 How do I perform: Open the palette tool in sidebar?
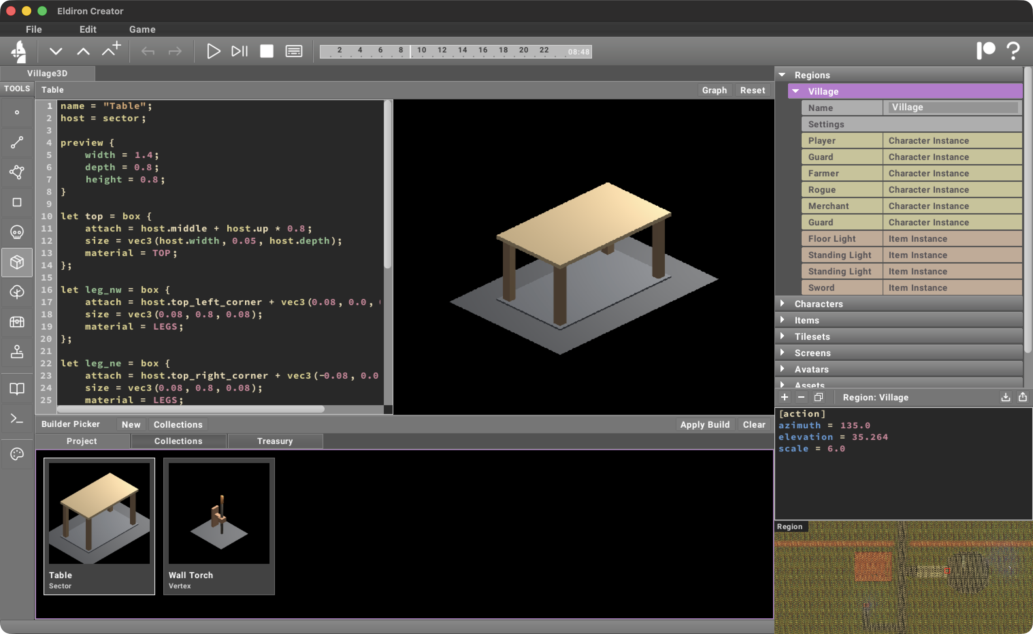point(17,454)
